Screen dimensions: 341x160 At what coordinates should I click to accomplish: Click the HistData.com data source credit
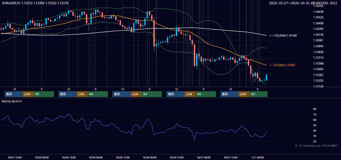pyautogui.click(x=316, y=146)
